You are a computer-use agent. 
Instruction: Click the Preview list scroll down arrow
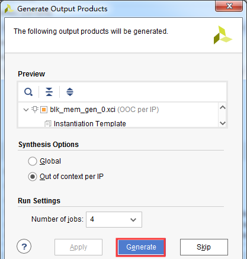click(x=223, y=123)
